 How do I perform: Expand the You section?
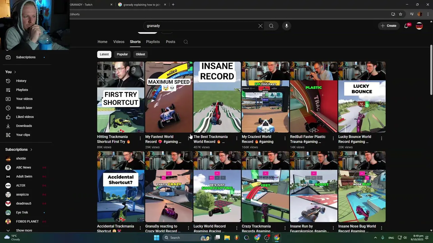(11, 72)
